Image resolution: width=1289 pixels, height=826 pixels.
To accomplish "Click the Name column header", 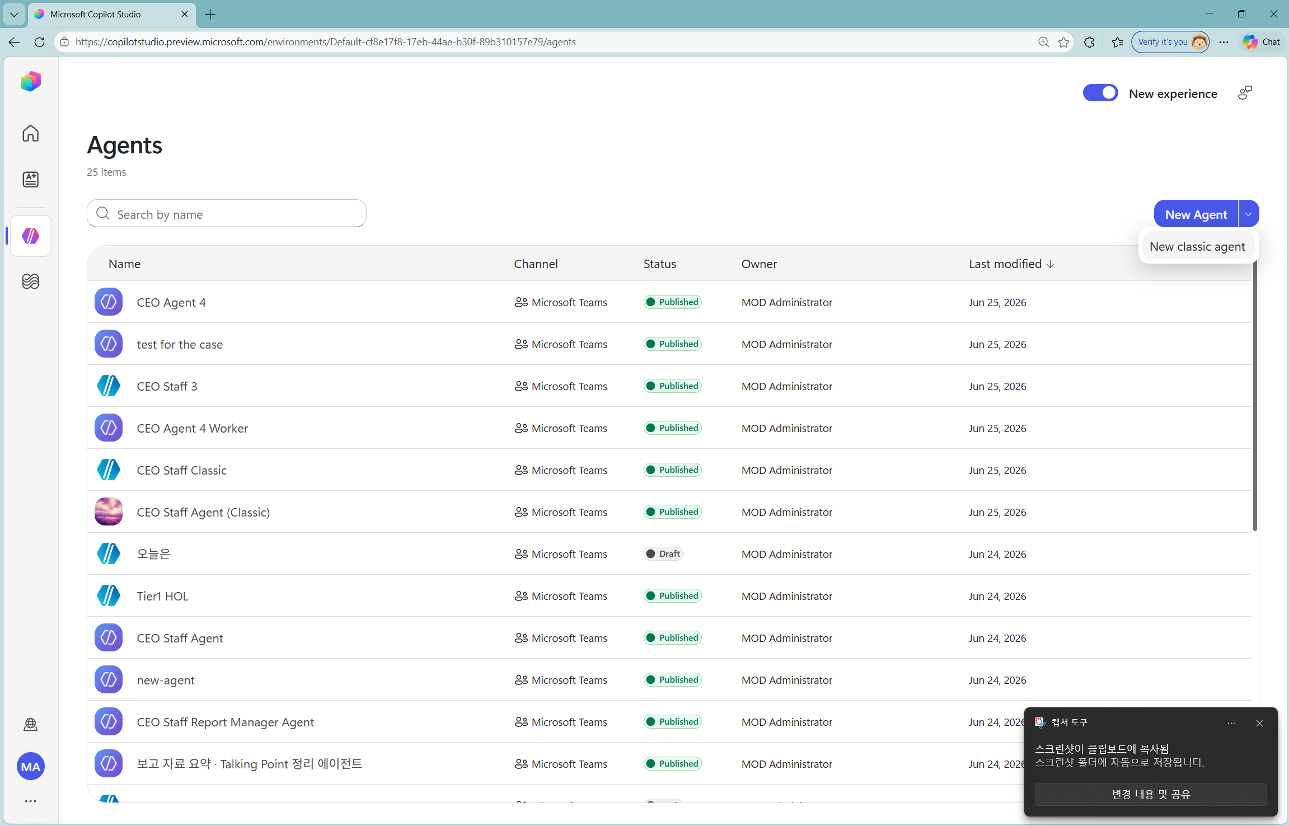I will [x=124, y=264].
